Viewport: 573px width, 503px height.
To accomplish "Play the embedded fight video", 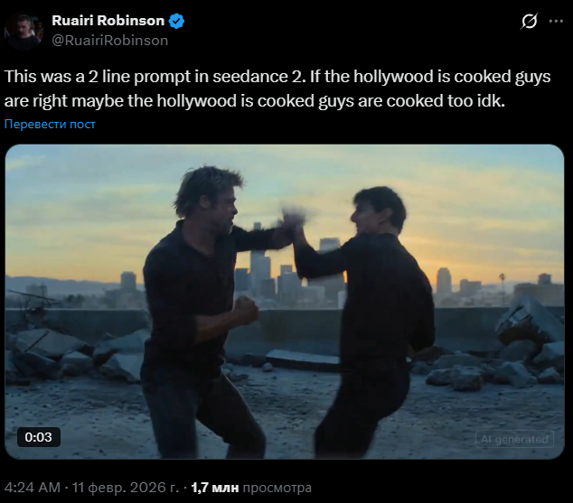I will [285, 302].
